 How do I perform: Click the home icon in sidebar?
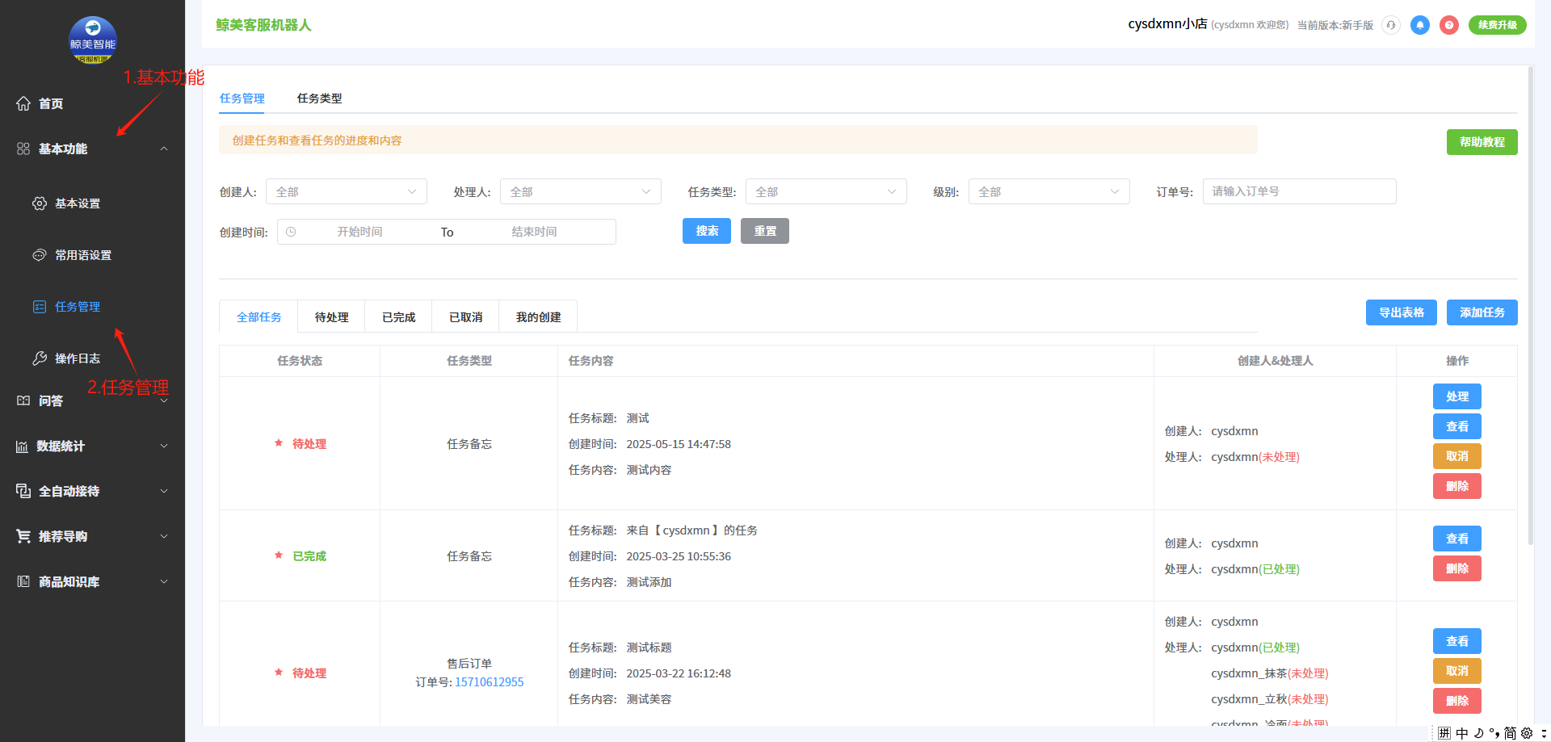(23, 103)
